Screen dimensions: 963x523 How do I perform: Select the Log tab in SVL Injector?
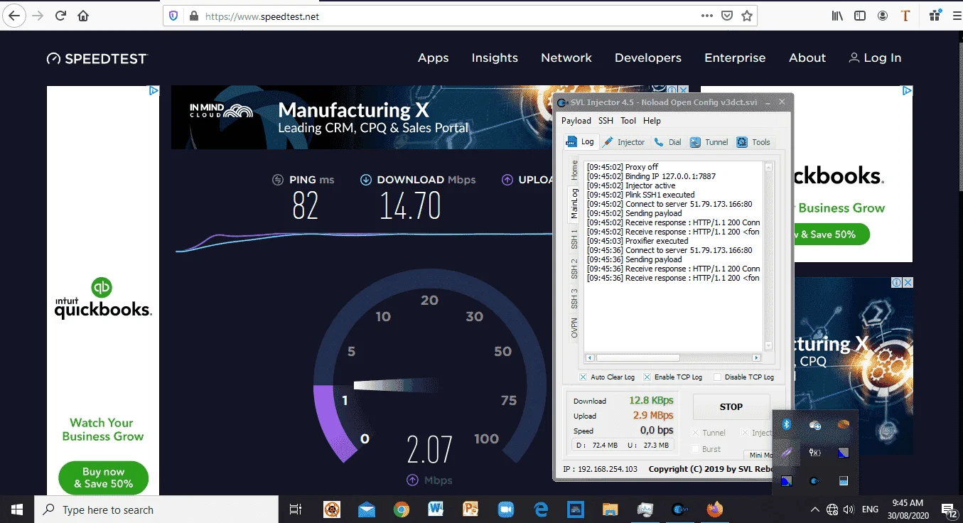point(580,142)
